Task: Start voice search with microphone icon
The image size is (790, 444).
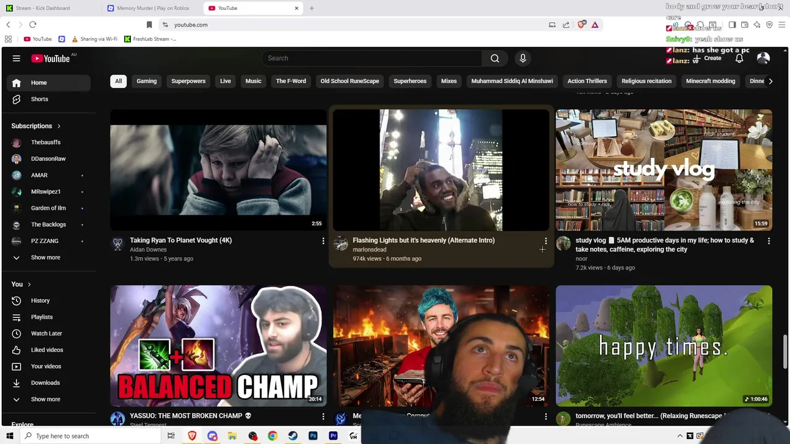Action: (x=523, y=58)
